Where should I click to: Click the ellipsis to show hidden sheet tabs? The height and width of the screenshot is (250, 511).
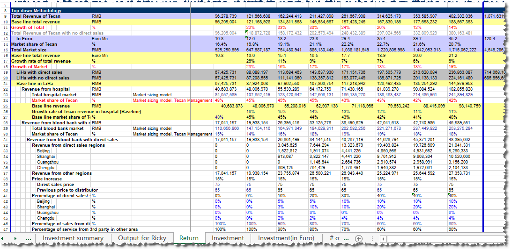[x=29, y=238]
